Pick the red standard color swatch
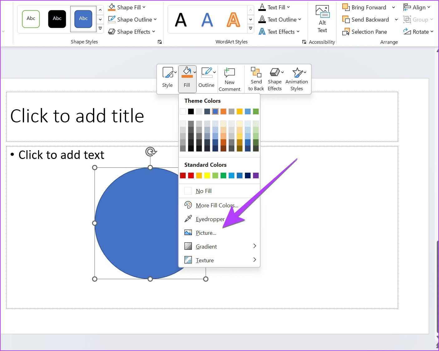 (x=191, y=175)
